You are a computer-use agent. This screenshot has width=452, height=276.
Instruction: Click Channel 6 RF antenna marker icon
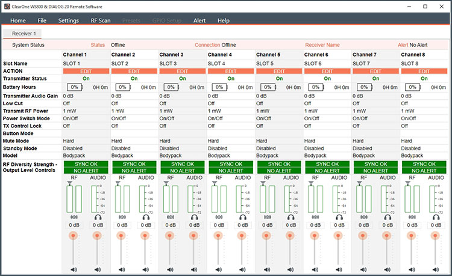point(310,184)
